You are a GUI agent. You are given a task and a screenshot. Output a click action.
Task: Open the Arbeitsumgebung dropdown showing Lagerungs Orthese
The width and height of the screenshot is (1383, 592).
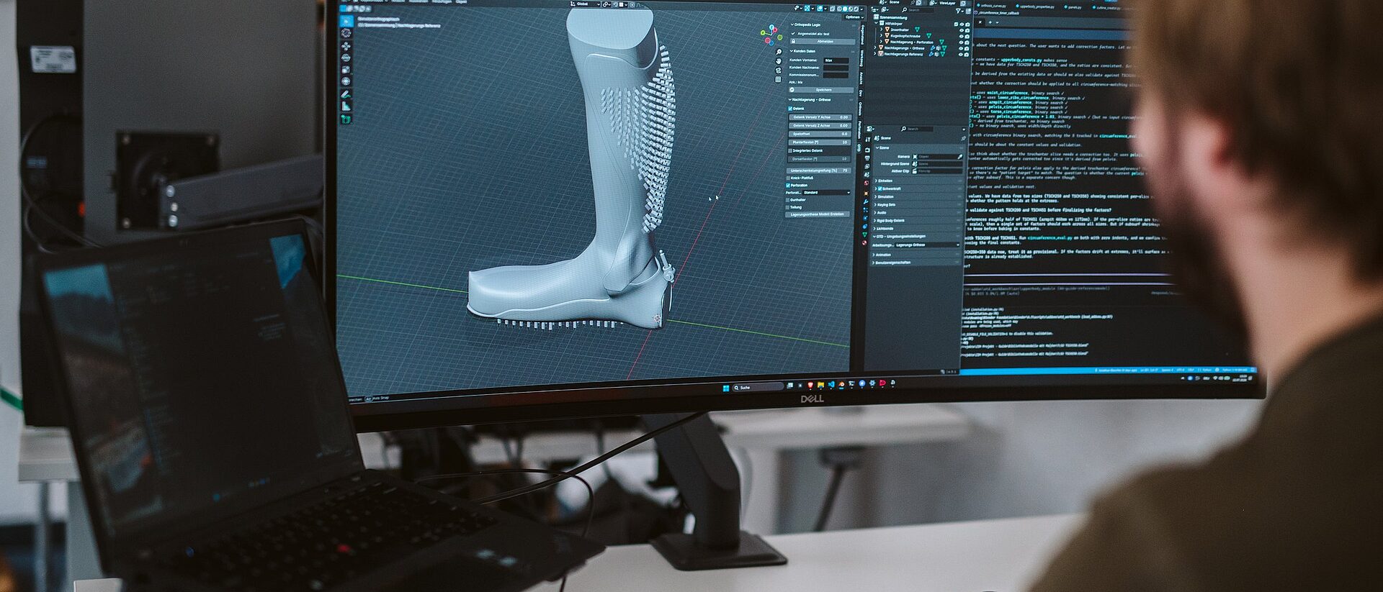(x=928, y=245)
